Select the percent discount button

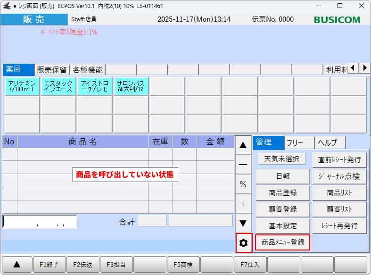point(243,184)
